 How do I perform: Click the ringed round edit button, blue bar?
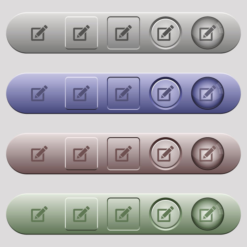coord(165,93)
